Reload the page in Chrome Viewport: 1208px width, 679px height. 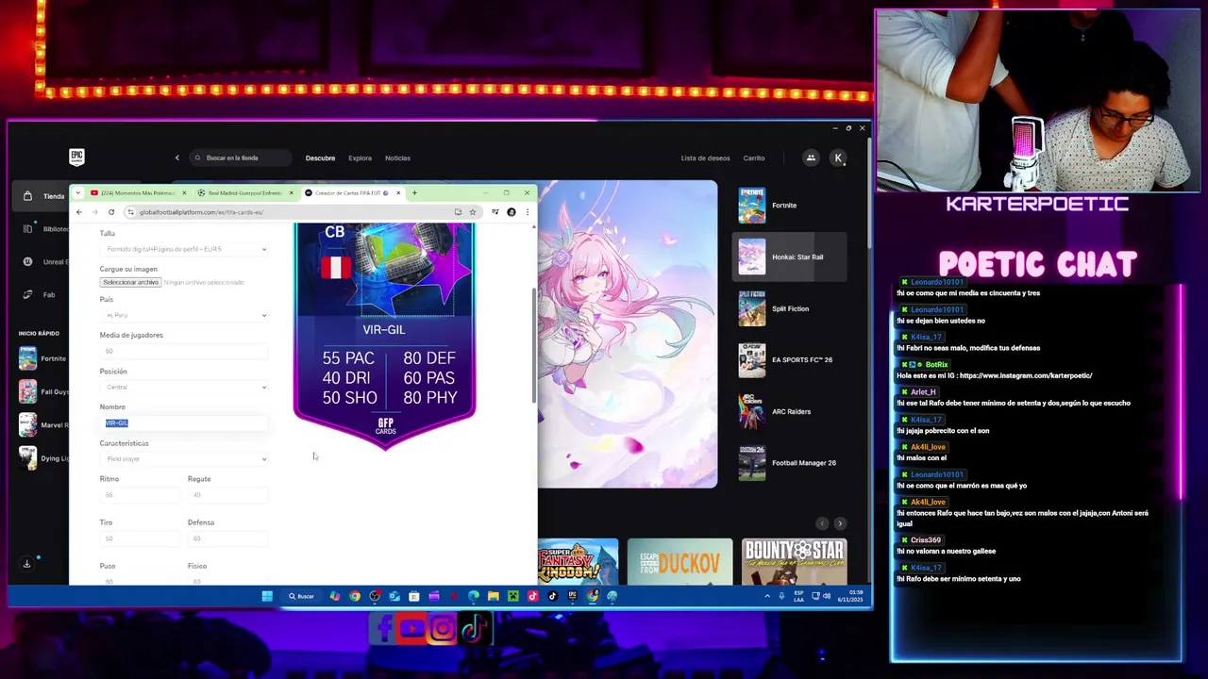[111, 212]
